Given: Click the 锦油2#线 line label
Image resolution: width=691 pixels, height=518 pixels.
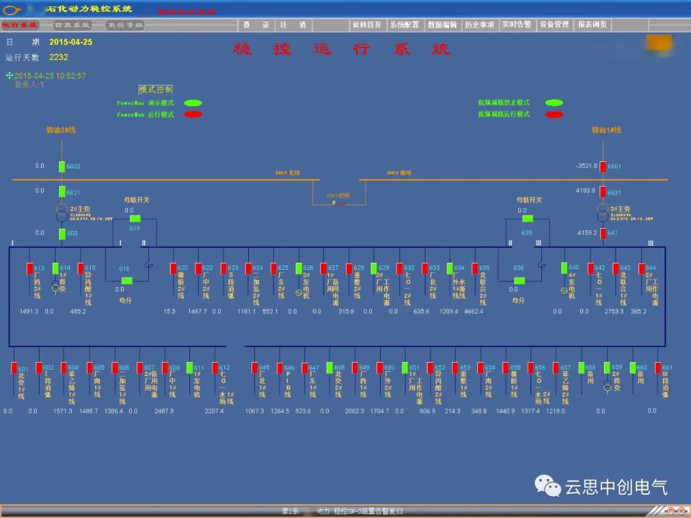Looking at the screenshot, I should coord(61,130).
